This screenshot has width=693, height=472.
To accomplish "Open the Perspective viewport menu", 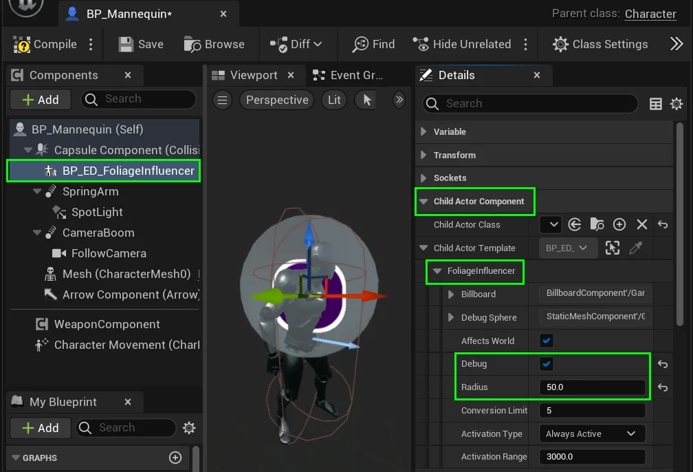I will coord(276,100).
